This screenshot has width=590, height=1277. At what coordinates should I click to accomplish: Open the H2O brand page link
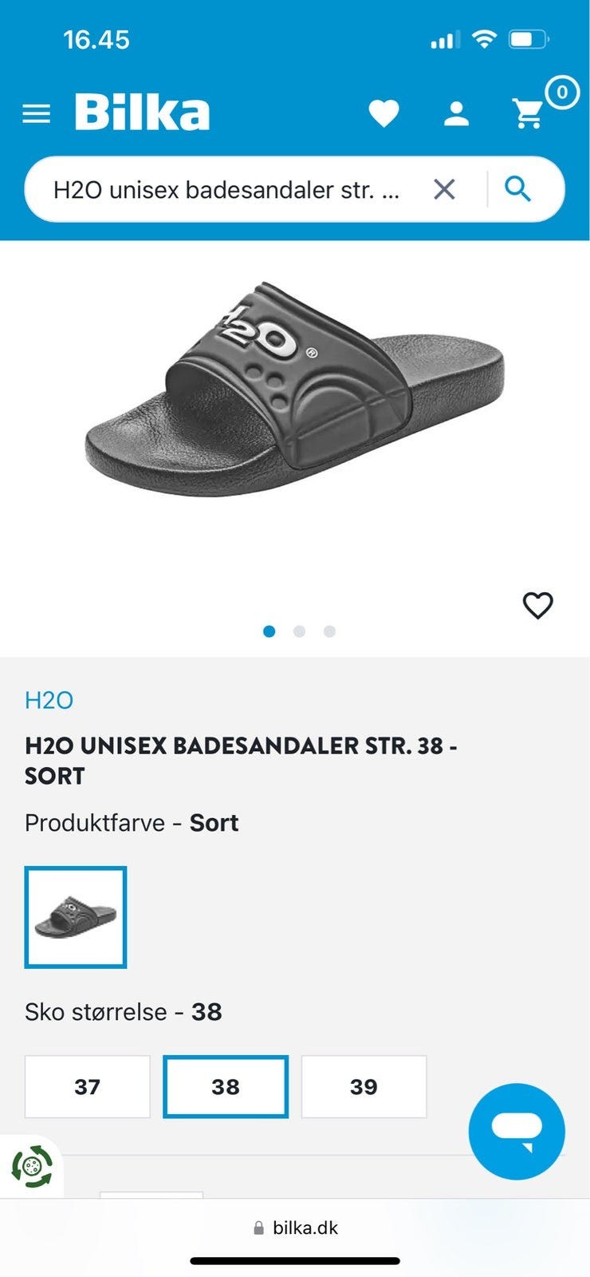click(x=49, y=700)
